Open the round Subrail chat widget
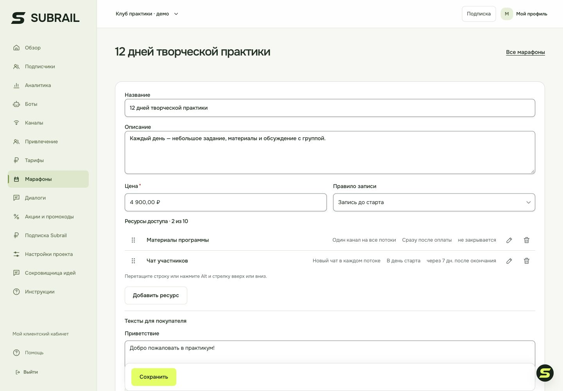Viewport: 563px width, 391px height. point(545,373)
